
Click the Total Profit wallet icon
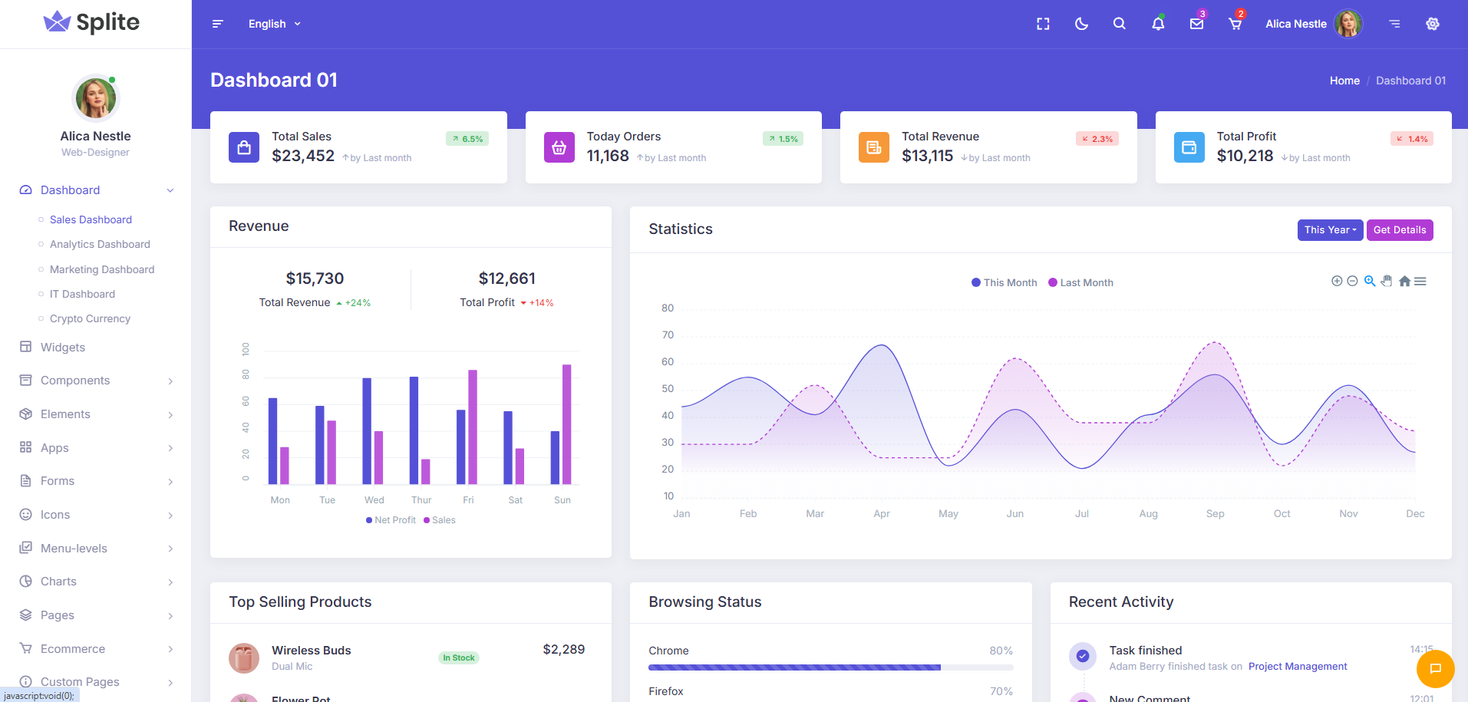coord(1189,147)
